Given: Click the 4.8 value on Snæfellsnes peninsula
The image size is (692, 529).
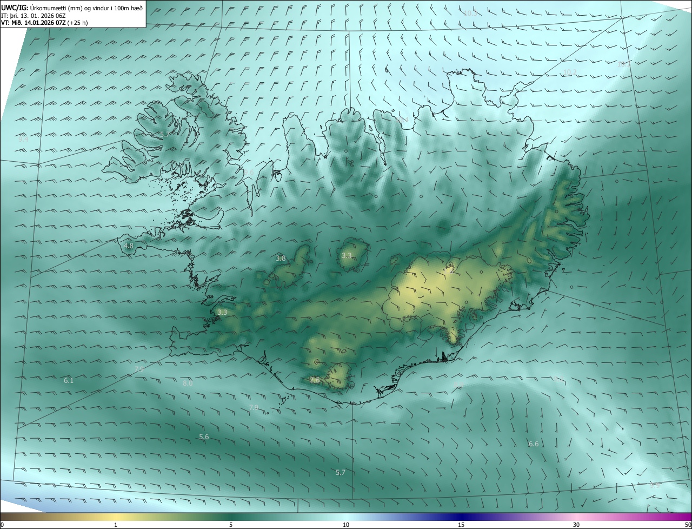Looking at the screenshot, I should pyautogui.click(x=129, y=246).
